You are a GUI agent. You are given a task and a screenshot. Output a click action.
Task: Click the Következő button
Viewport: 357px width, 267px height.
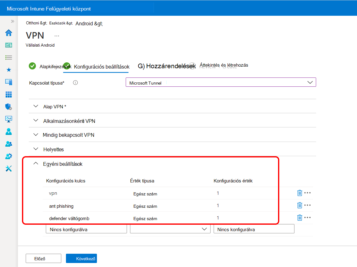81,258
